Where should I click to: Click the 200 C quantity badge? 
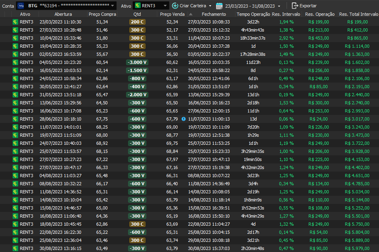pos(137,22)
